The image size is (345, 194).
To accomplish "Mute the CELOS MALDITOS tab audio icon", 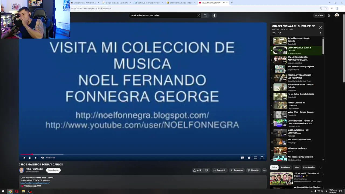I will click(x=223, y=3).
